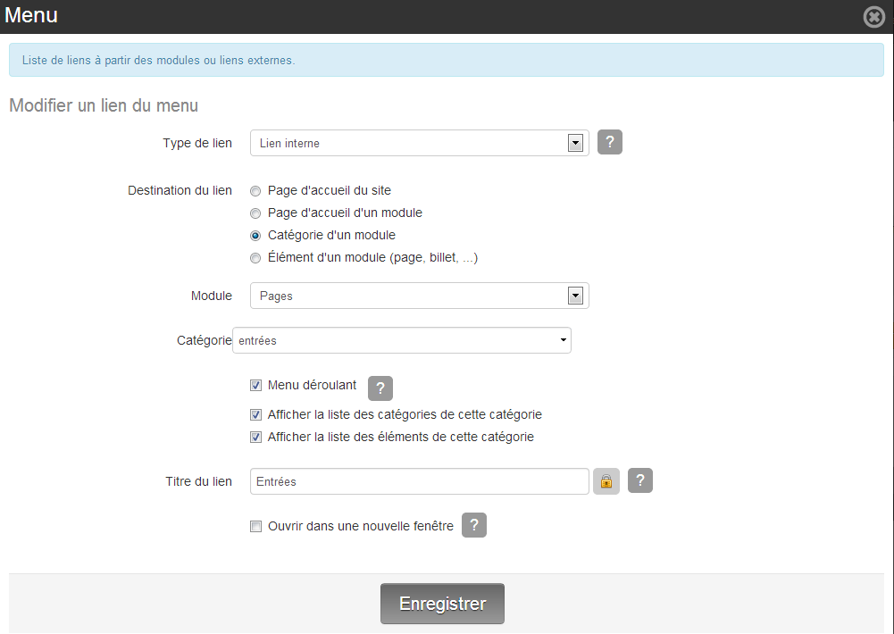Click the Titre du lien text field
The height and width of the screenshot is (634, 894).
(420, 481)
